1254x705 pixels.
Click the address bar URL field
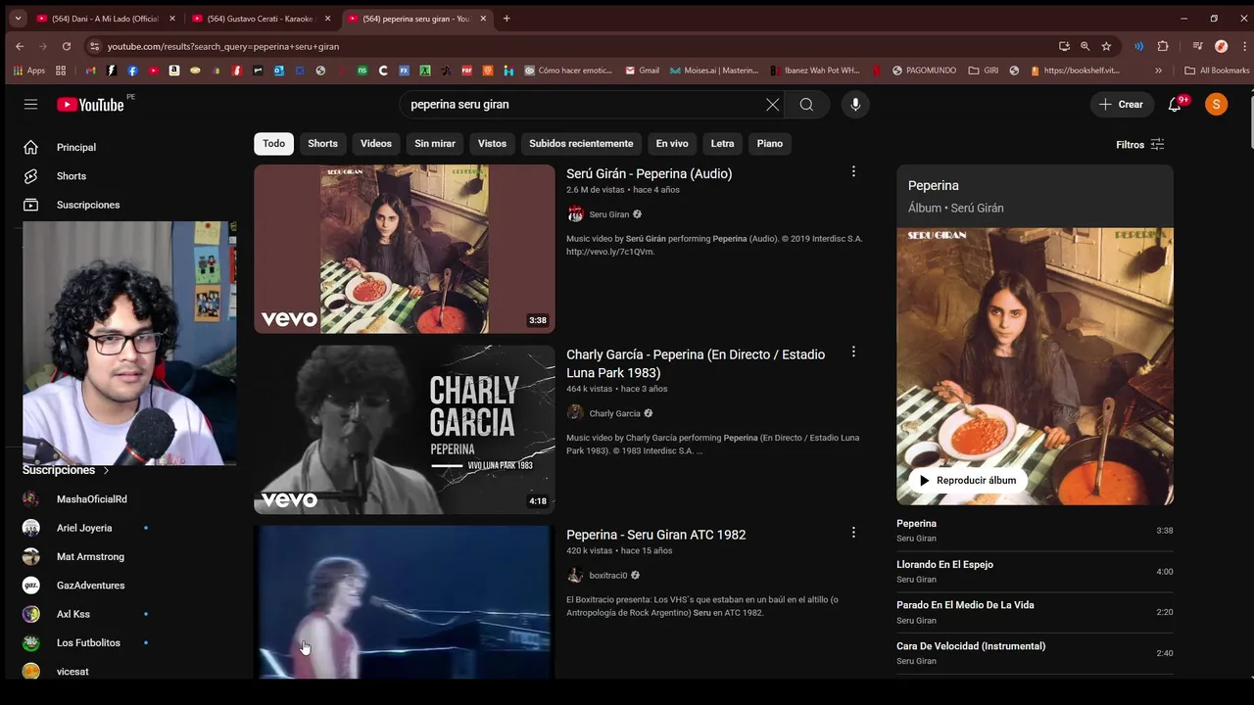[578, 46]
